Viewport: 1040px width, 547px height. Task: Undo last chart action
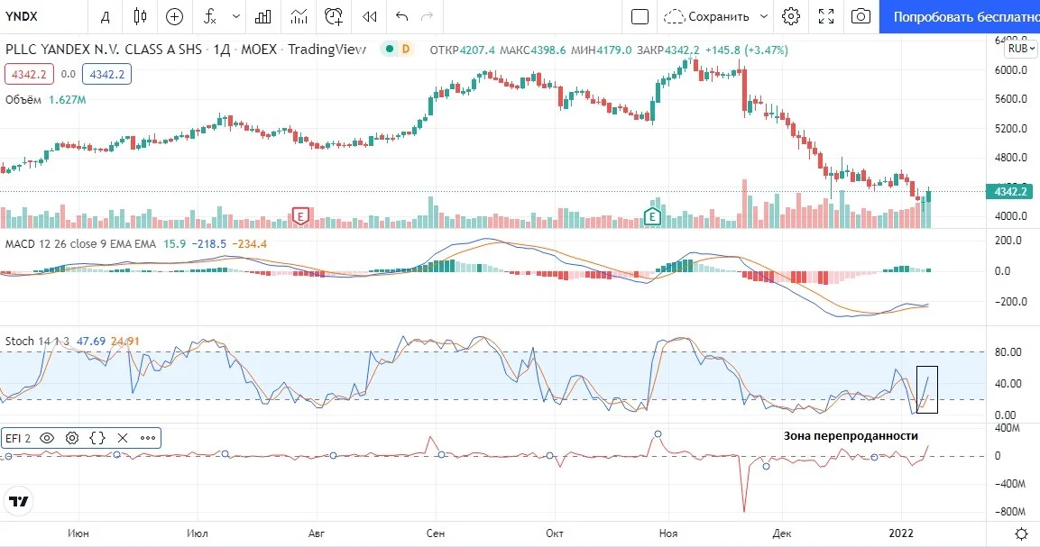tap(401, 16)
